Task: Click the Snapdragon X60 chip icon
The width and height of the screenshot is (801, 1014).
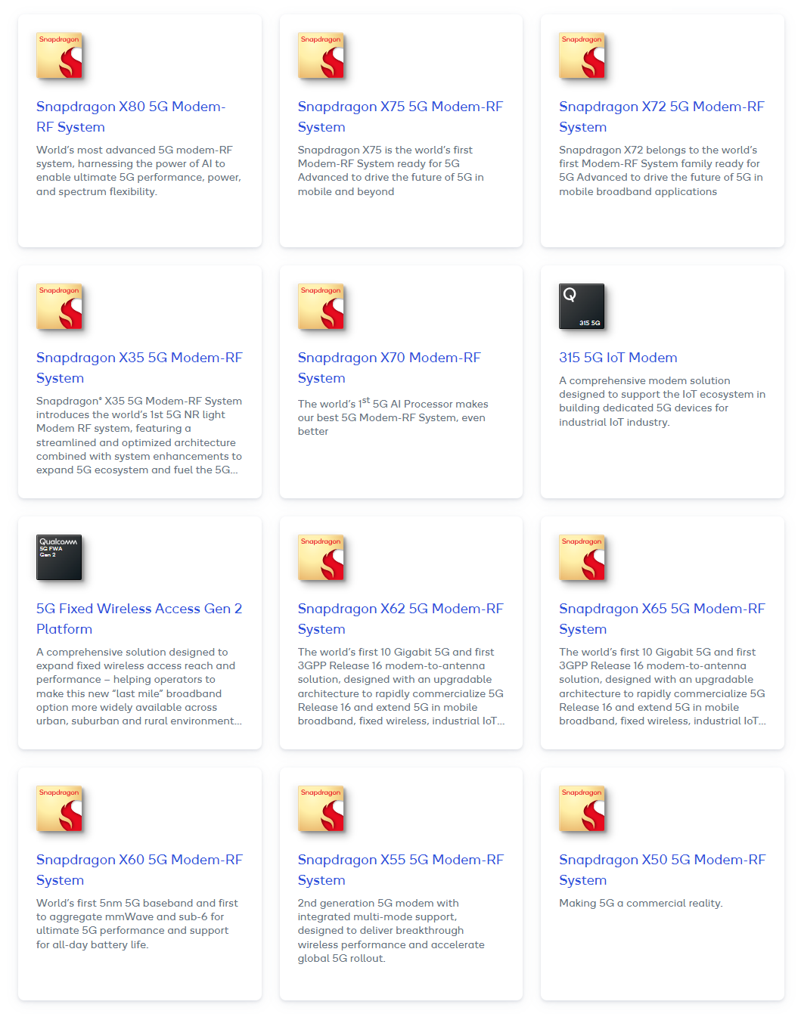Action: click(59, 808)
